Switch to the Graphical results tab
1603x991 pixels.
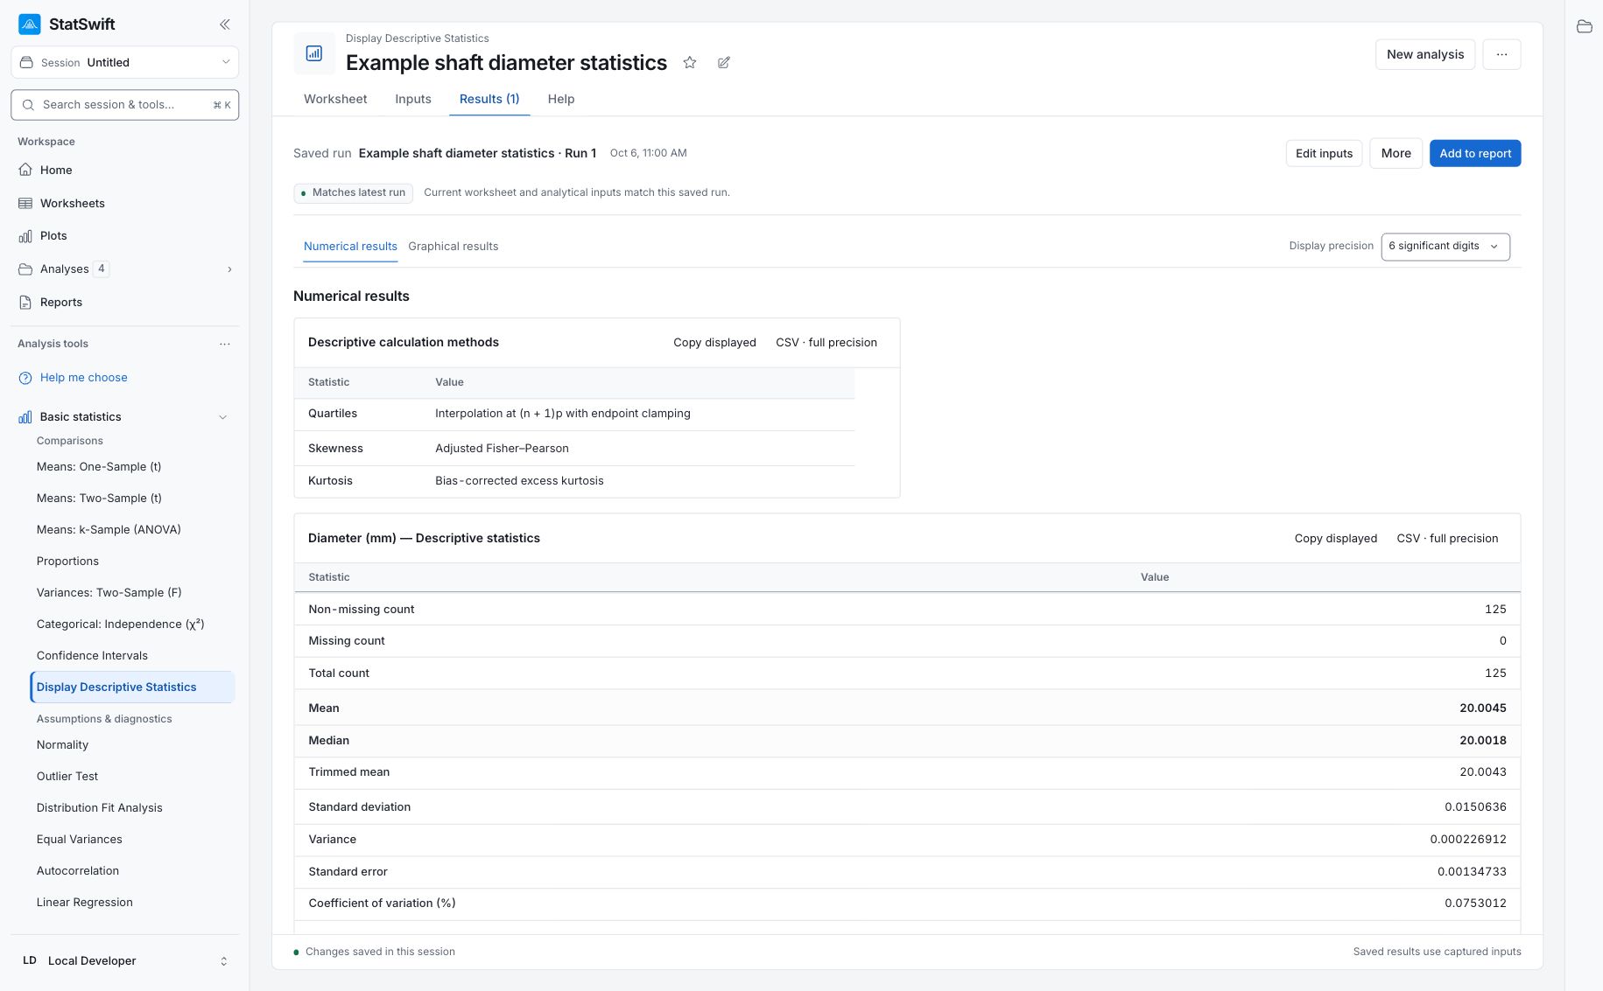[453, 247]
